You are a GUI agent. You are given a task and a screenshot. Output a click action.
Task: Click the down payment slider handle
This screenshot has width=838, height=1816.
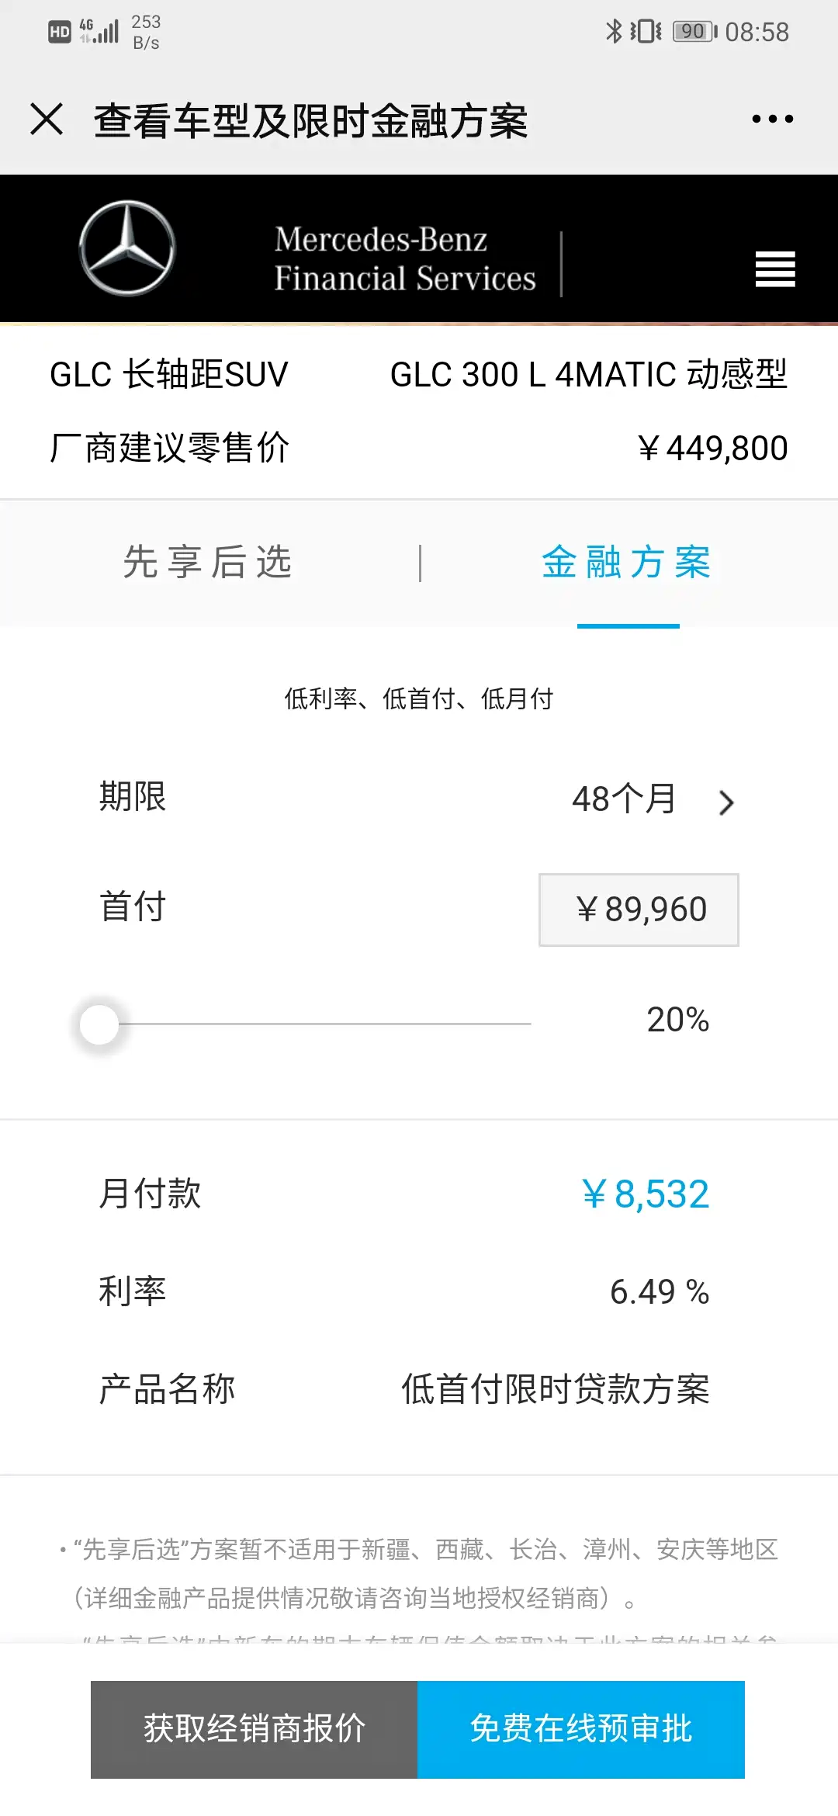click(x=99, y=1024)
